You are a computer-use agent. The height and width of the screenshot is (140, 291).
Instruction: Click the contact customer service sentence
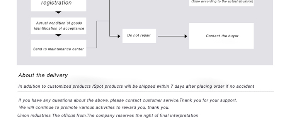128,100
